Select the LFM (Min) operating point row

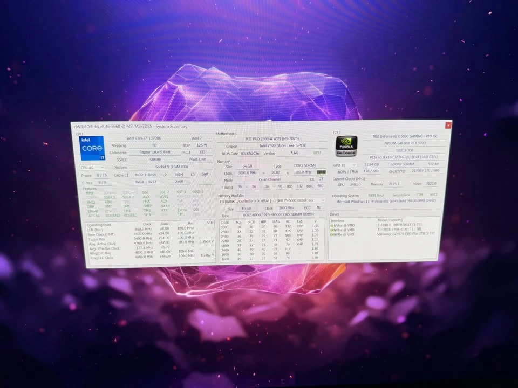pos(151,229)
